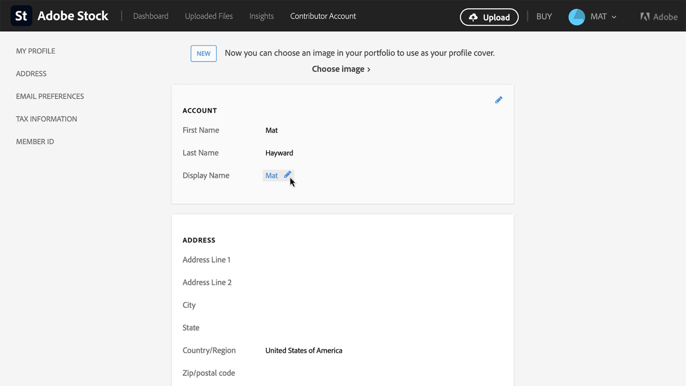Switch to the Dashboard tab

[x=150, y=16]
